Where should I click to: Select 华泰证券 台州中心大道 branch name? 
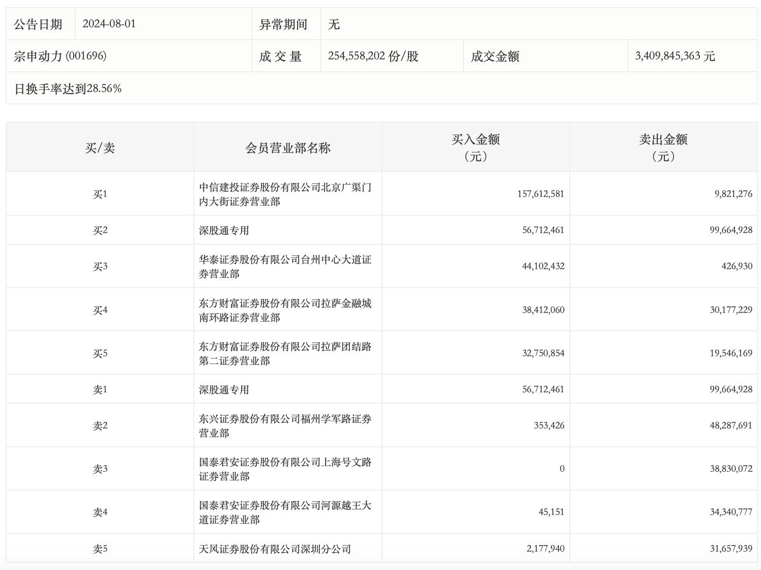click(x=285, y=267)
